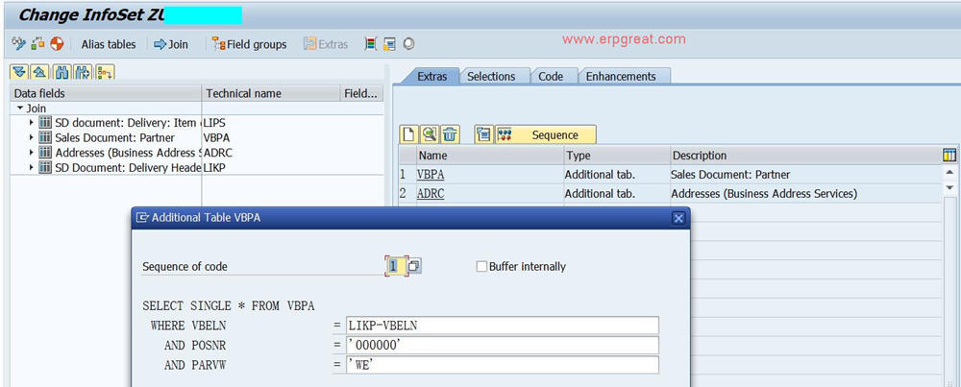Expand the ADRC Addresses node

(x=32, y=153)
